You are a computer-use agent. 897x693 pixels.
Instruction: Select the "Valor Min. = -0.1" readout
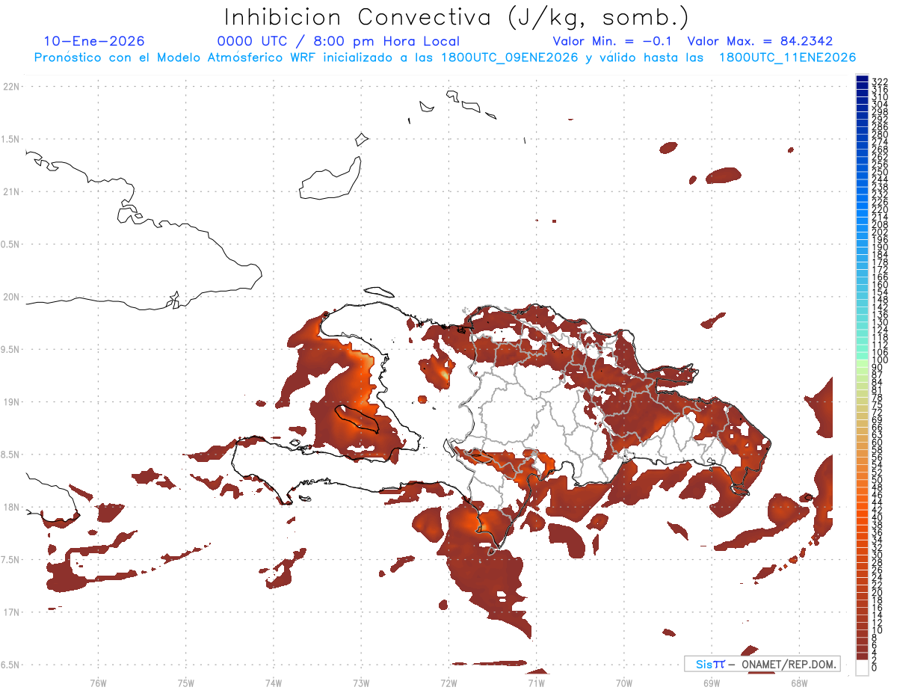(614, 42)
